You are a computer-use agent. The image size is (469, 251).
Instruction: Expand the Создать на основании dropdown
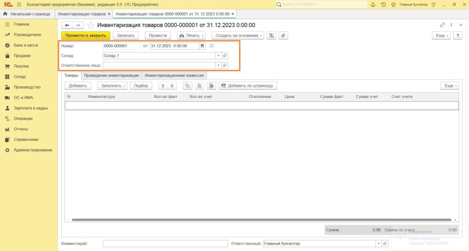coord(238,35)
